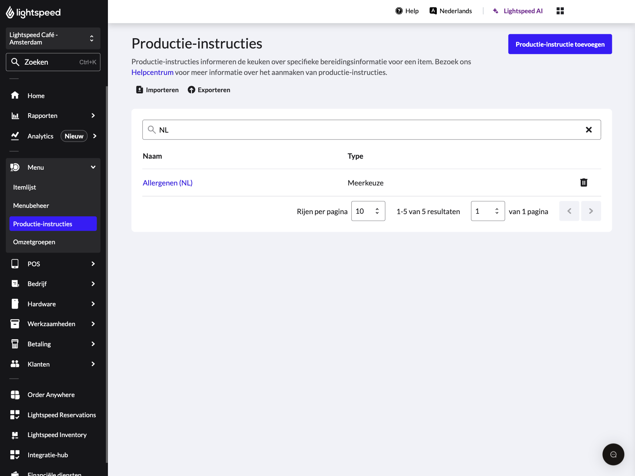Open the support chat bubble
This screenshot has height=476, width=635.
coord(613,454)
